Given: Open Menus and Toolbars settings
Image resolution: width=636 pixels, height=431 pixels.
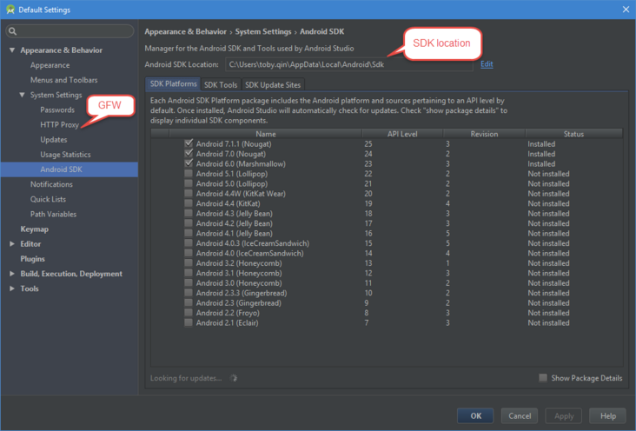Looking at the screenshot, I should tap(63, 80).
